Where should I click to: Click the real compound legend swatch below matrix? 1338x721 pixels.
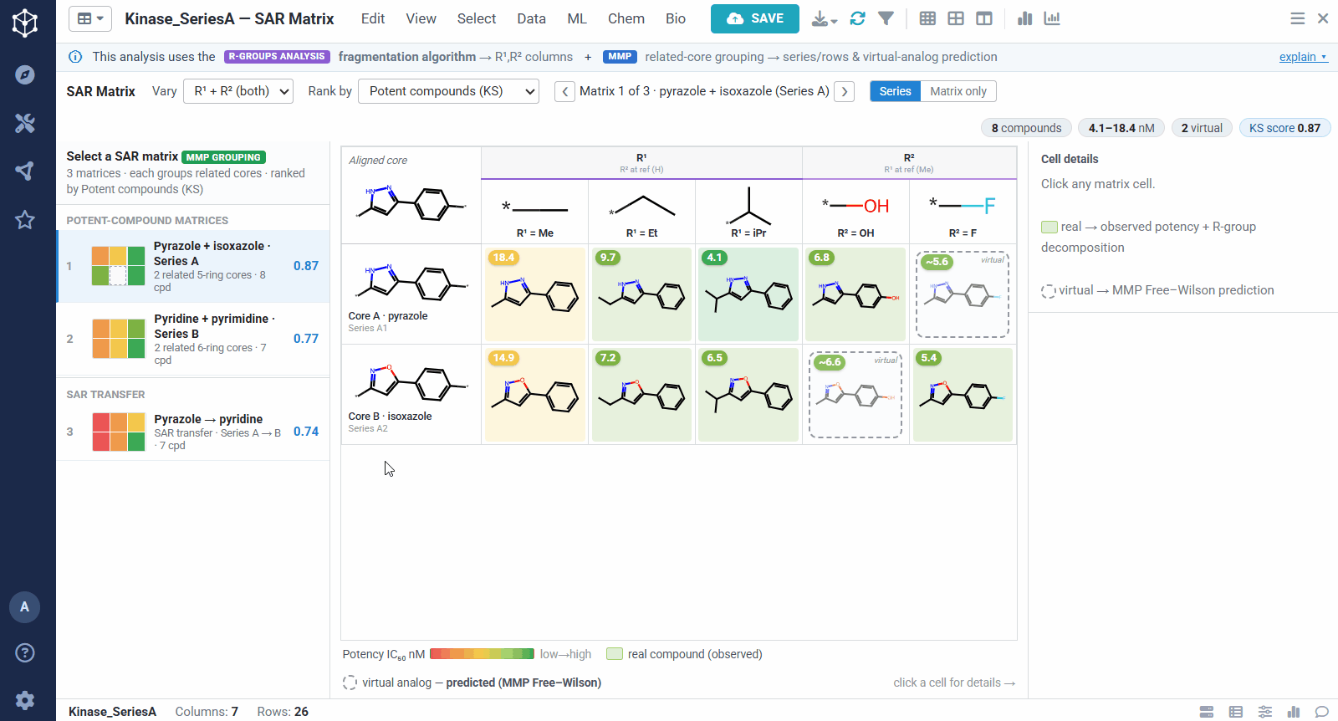[x=615, y=654]
